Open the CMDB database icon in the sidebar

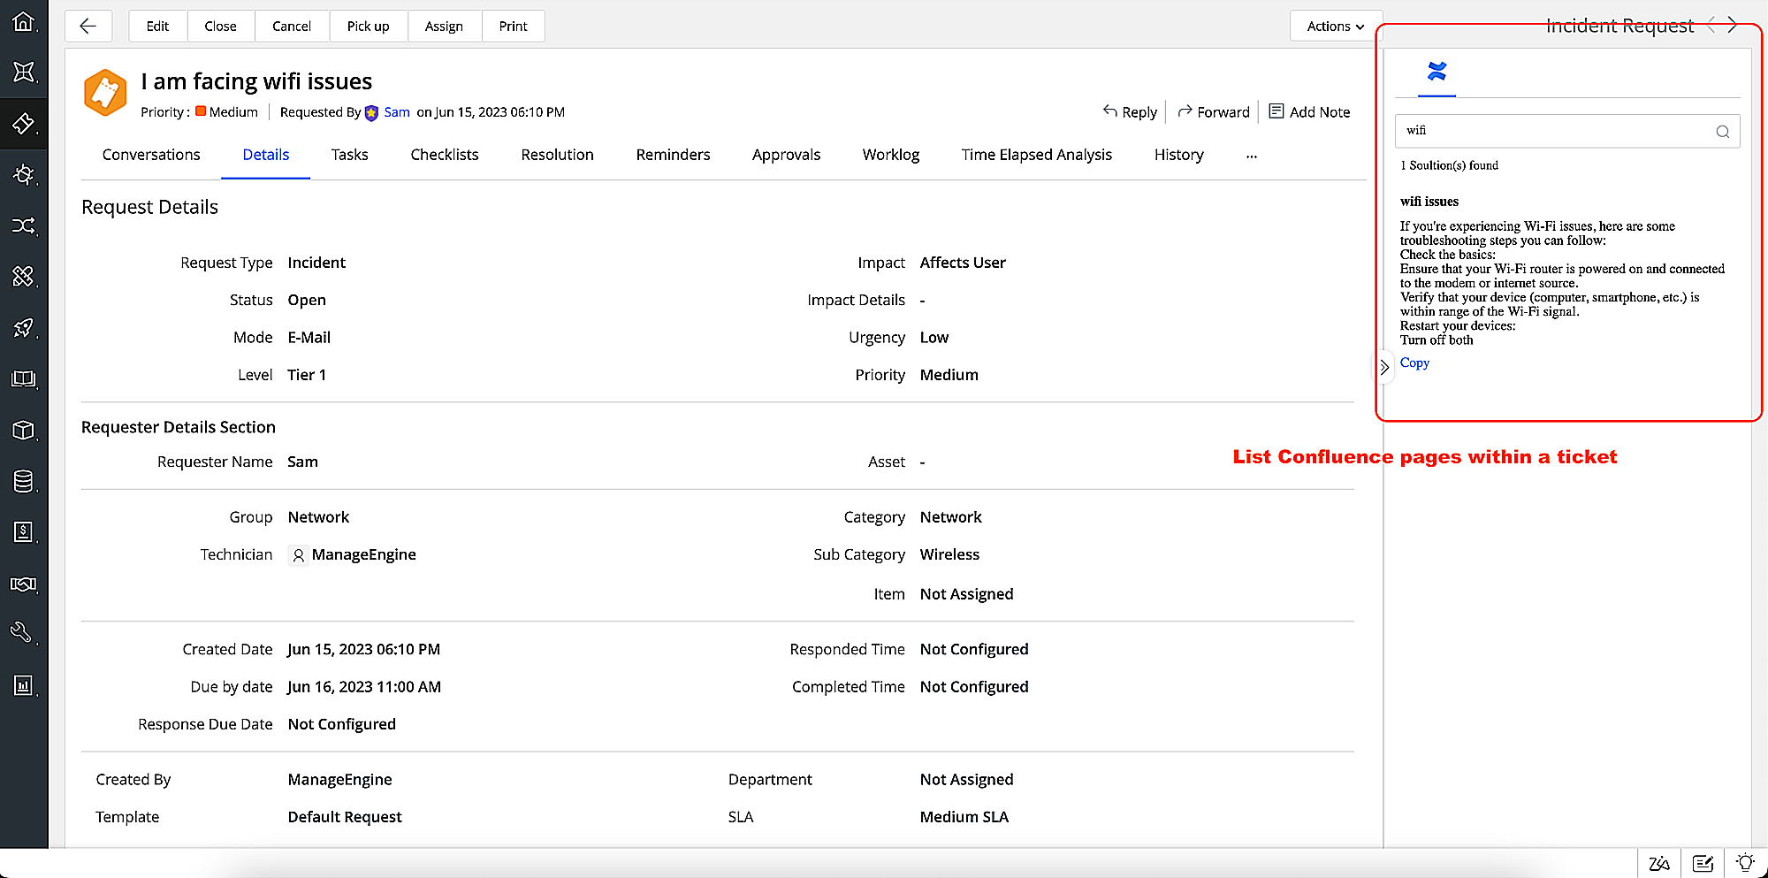(24, 481)
